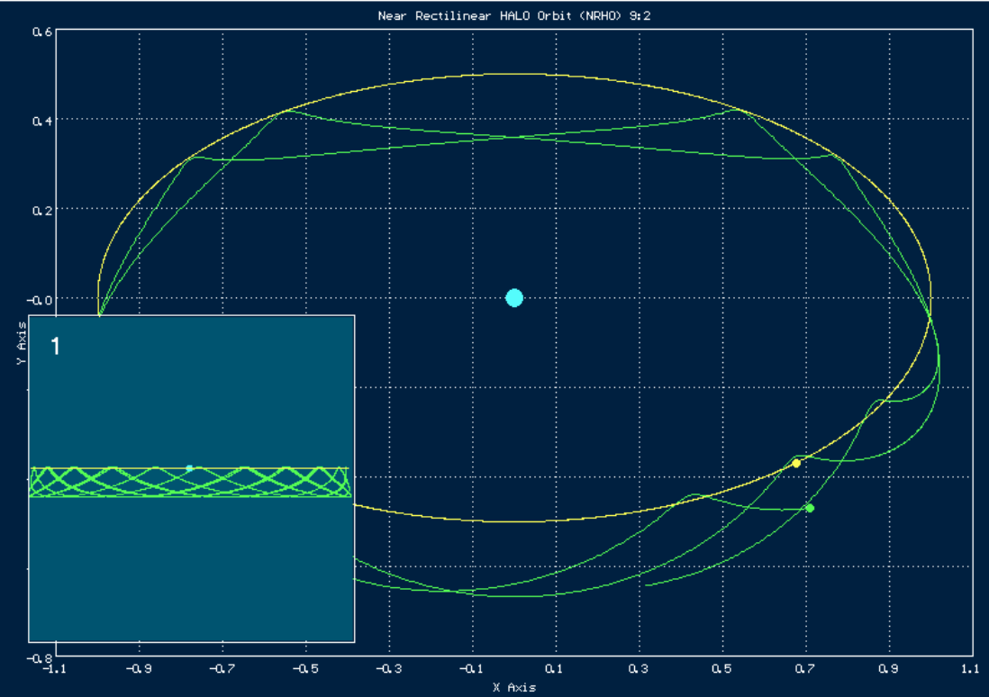Click the 'Y Axis' label
The width and height of the screenshot is (989, 697).
click(20, 348)
